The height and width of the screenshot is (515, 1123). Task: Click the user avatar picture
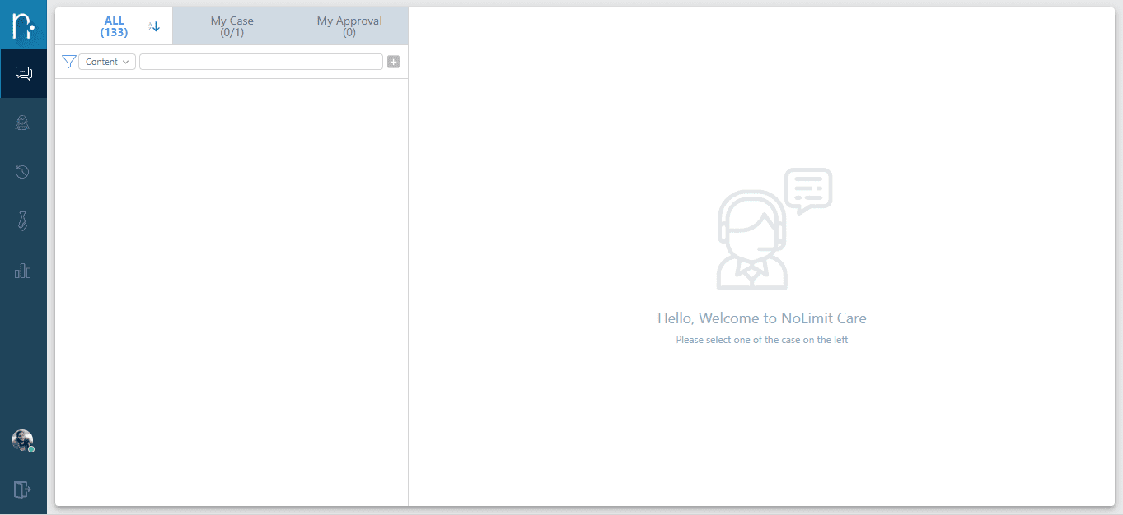click(22, 440)
